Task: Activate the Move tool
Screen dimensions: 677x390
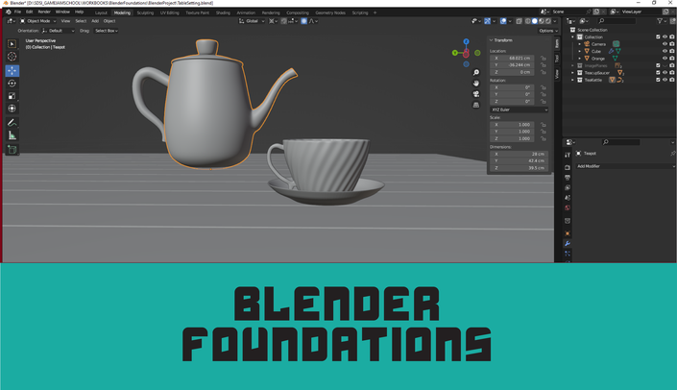Action: 12,70
